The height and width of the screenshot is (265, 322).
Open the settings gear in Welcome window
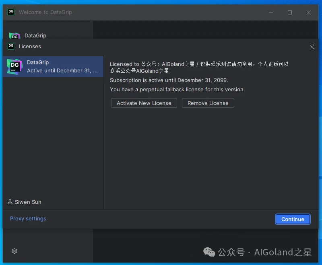[14, 251]
